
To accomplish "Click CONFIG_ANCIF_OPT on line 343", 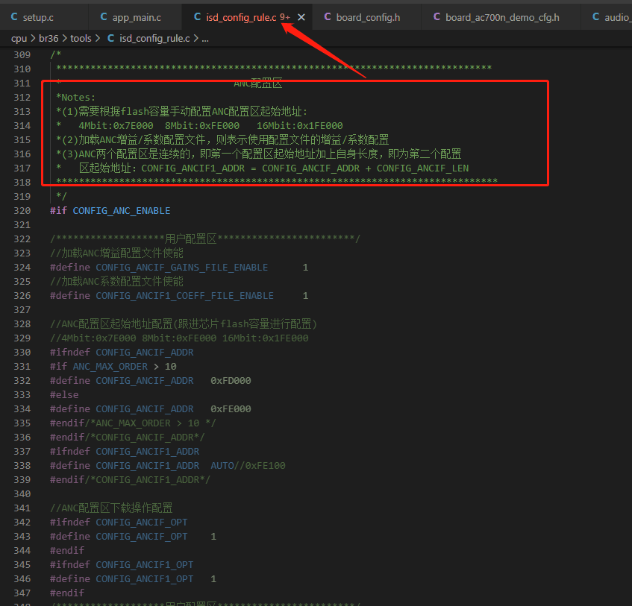I will 142,537.
